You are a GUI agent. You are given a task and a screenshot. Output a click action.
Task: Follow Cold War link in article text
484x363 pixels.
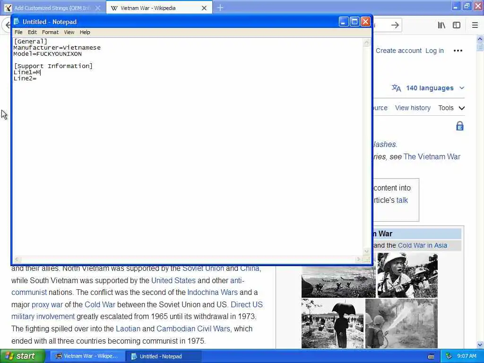[100, 304]
